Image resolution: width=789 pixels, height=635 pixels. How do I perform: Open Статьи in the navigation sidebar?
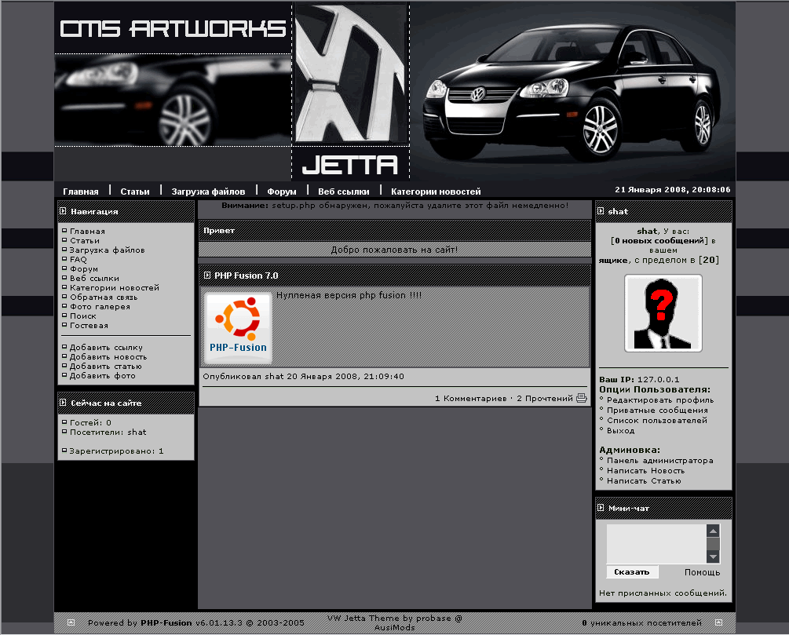(85, 240)
